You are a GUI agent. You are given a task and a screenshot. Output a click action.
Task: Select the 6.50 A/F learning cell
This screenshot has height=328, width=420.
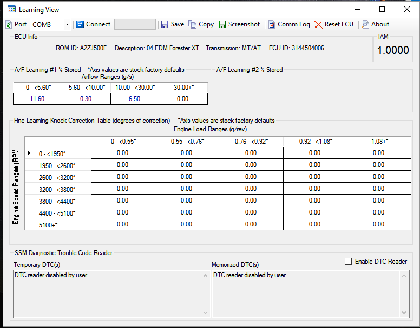tap(134, 99)
